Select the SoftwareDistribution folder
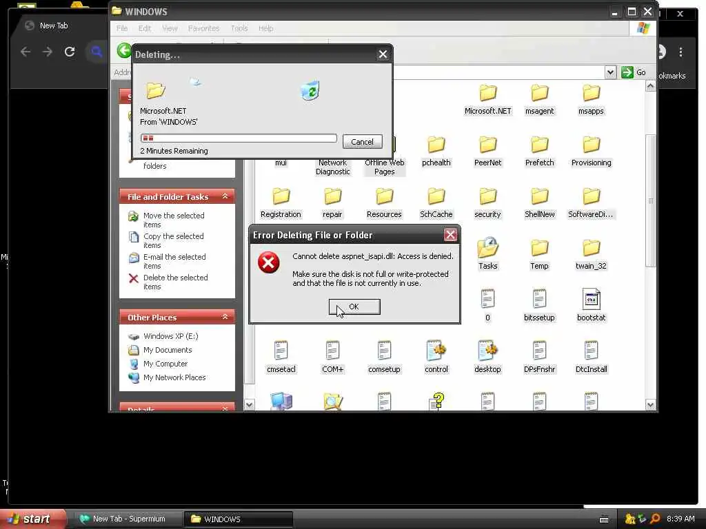The height and width of the screenshot is (529, 706). [x=591, y=203]
